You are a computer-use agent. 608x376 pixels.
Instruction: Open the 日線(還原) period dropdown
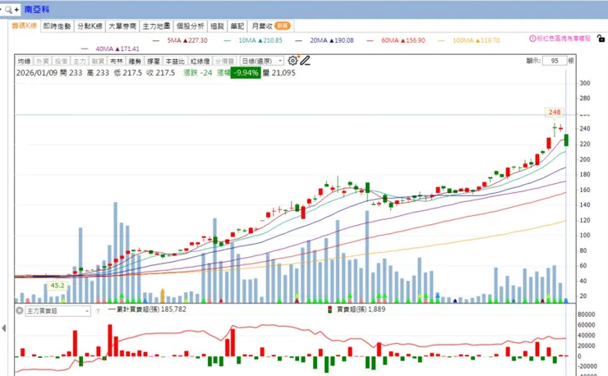click(x=262, y=62)
